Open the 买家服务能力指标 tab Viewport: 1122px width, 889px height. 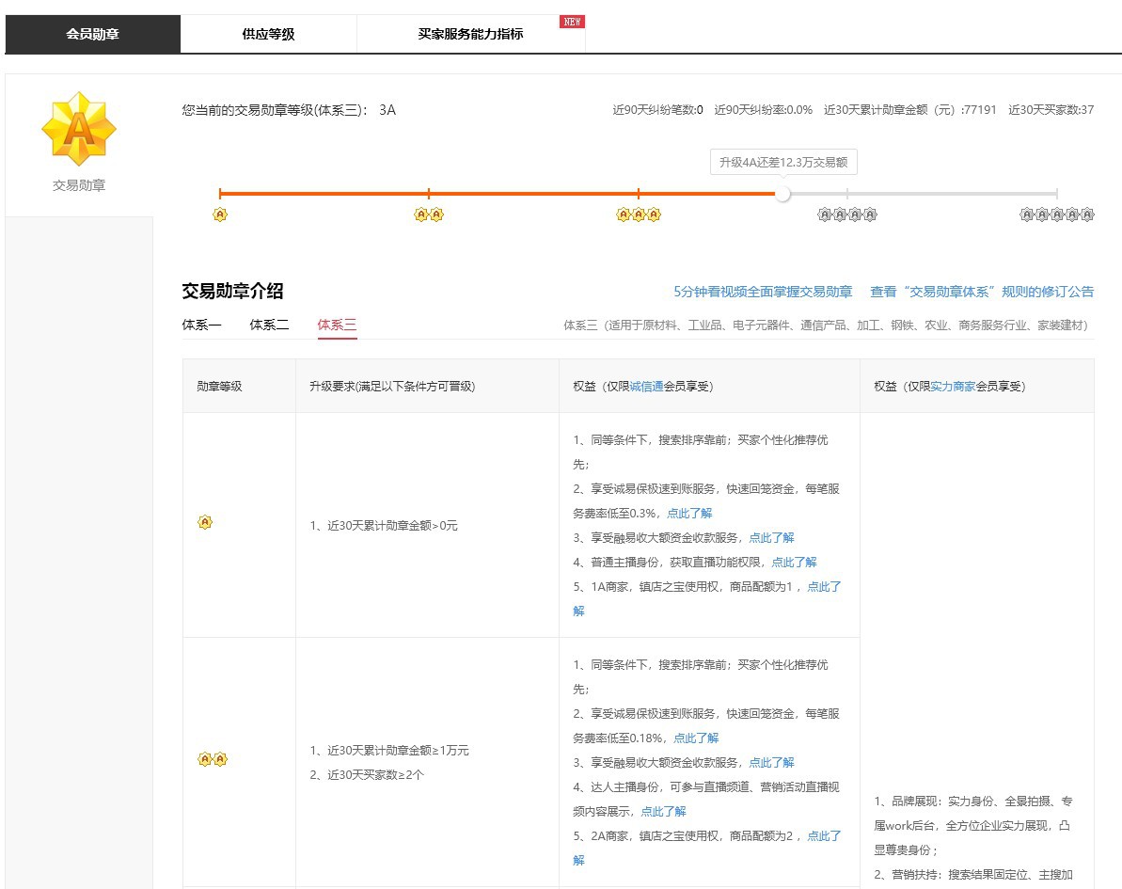470,34
